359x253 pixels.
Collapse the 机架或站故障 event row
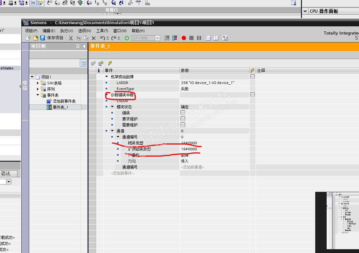107,76
